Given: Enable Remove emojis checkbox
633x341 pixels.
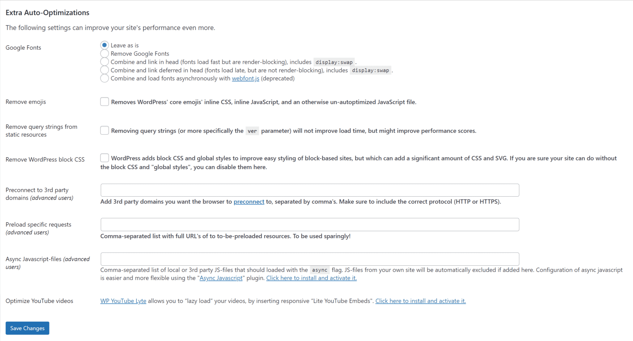Looking at the screenshot, I should [x=104, y=102].
